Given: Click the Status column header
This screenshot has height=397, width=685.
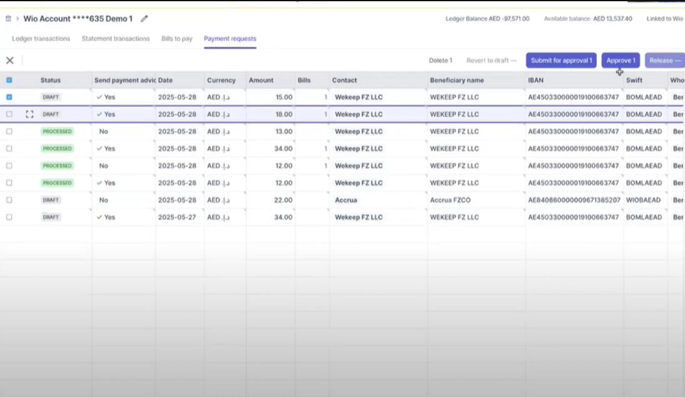Looking at the screenshot, I should (x=51, y=81).
